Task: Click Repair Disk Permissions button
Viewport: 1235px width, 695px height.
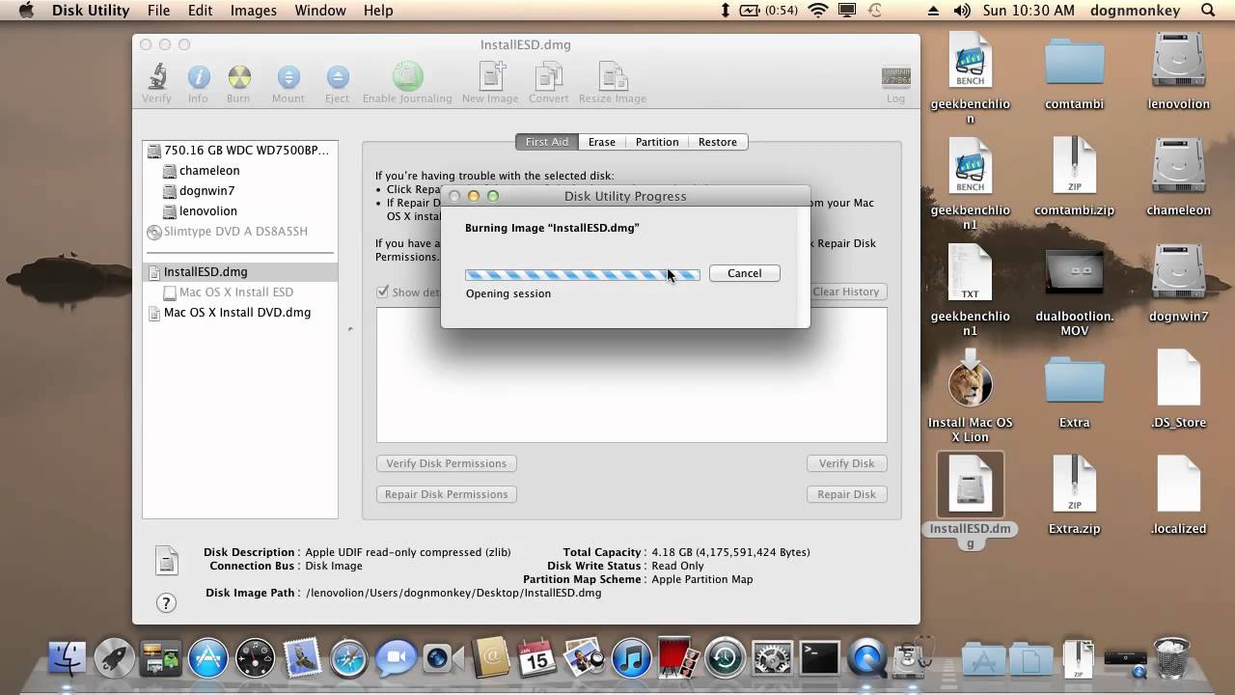Action: click(446, 494)
